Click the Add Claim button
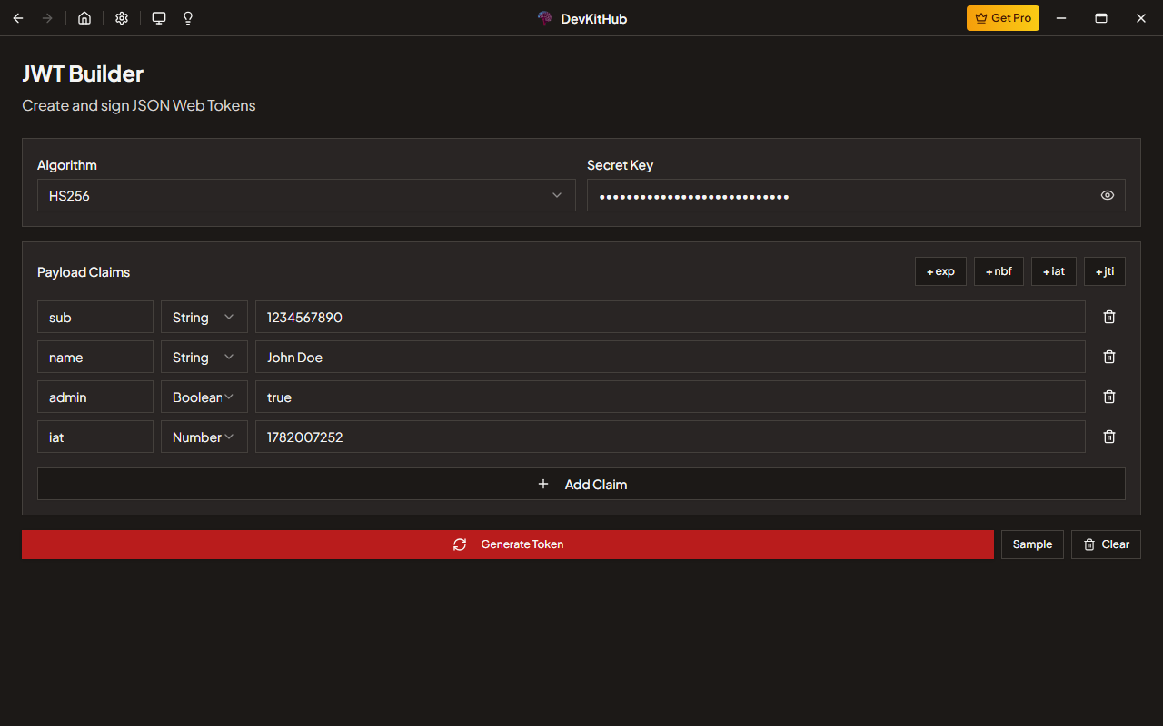This screenshot has width=1163, height=726. point(581,484)
